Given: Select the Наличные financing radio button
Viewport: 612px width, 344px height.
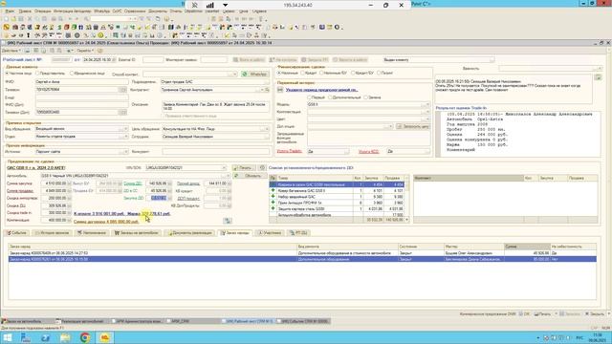Looking at the screenshot, I should pos(279,73).
